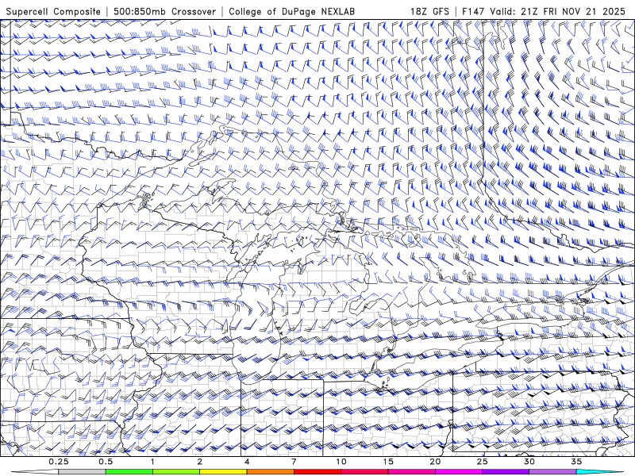Viewport: 635px width, 476px height.
Task: Click the gray 0.25–0.5 legend color segment
Action: (x=82, y=472)
